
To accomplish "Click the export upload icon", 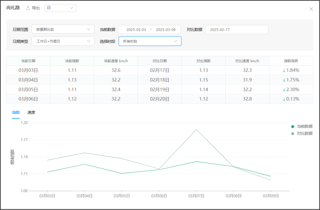I will click(x=28, y=8).
